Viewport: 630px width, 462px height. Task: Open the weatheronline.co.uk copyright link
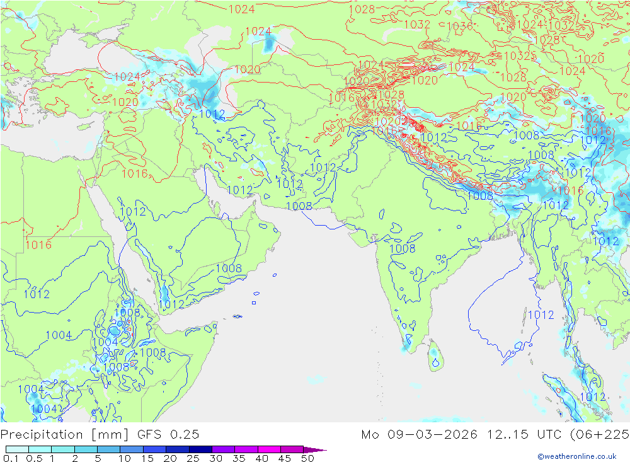click(x=577, y=456)
